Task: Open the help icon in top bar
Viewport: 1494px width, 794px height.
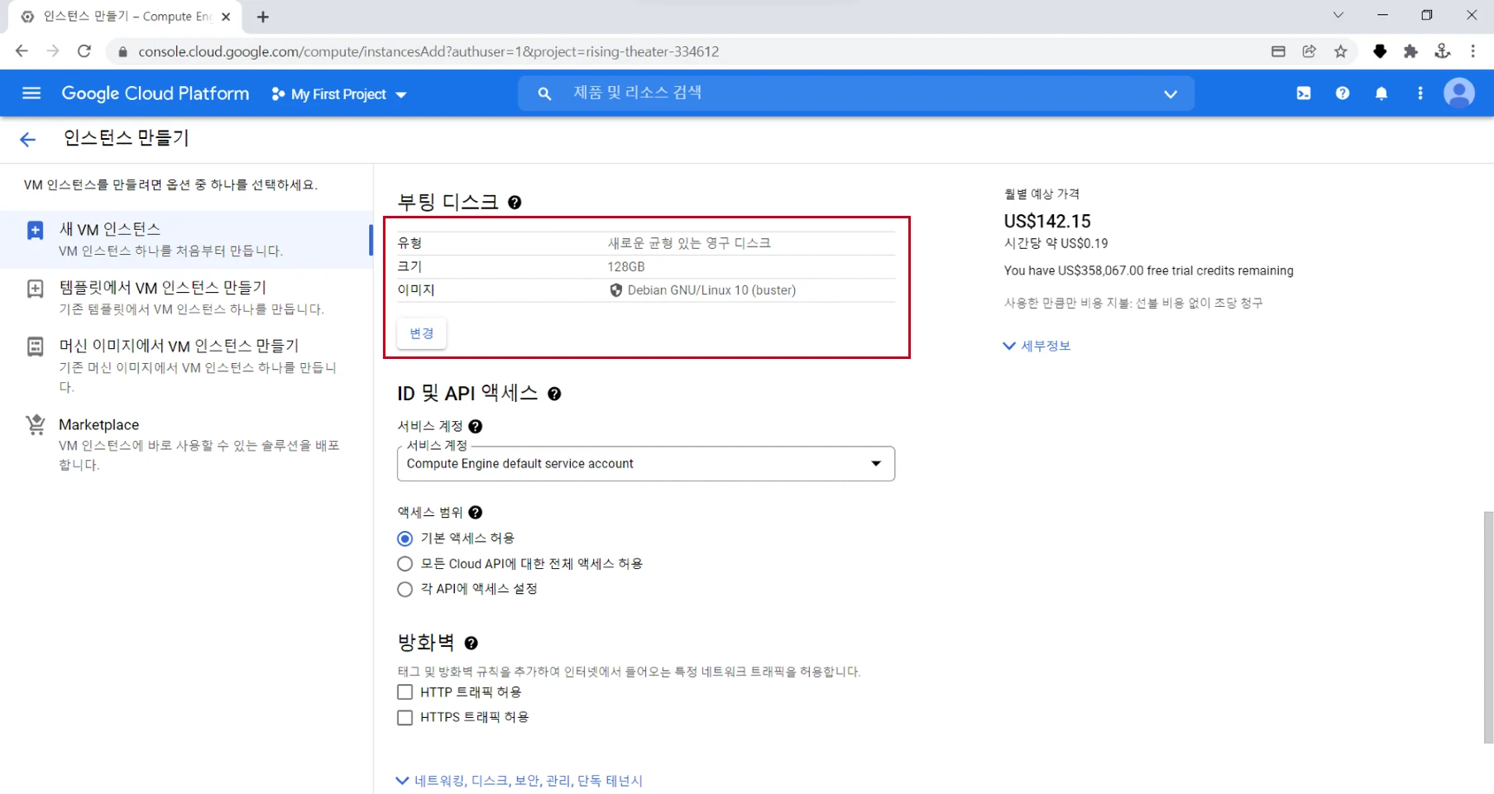Action: (1343, 93)
